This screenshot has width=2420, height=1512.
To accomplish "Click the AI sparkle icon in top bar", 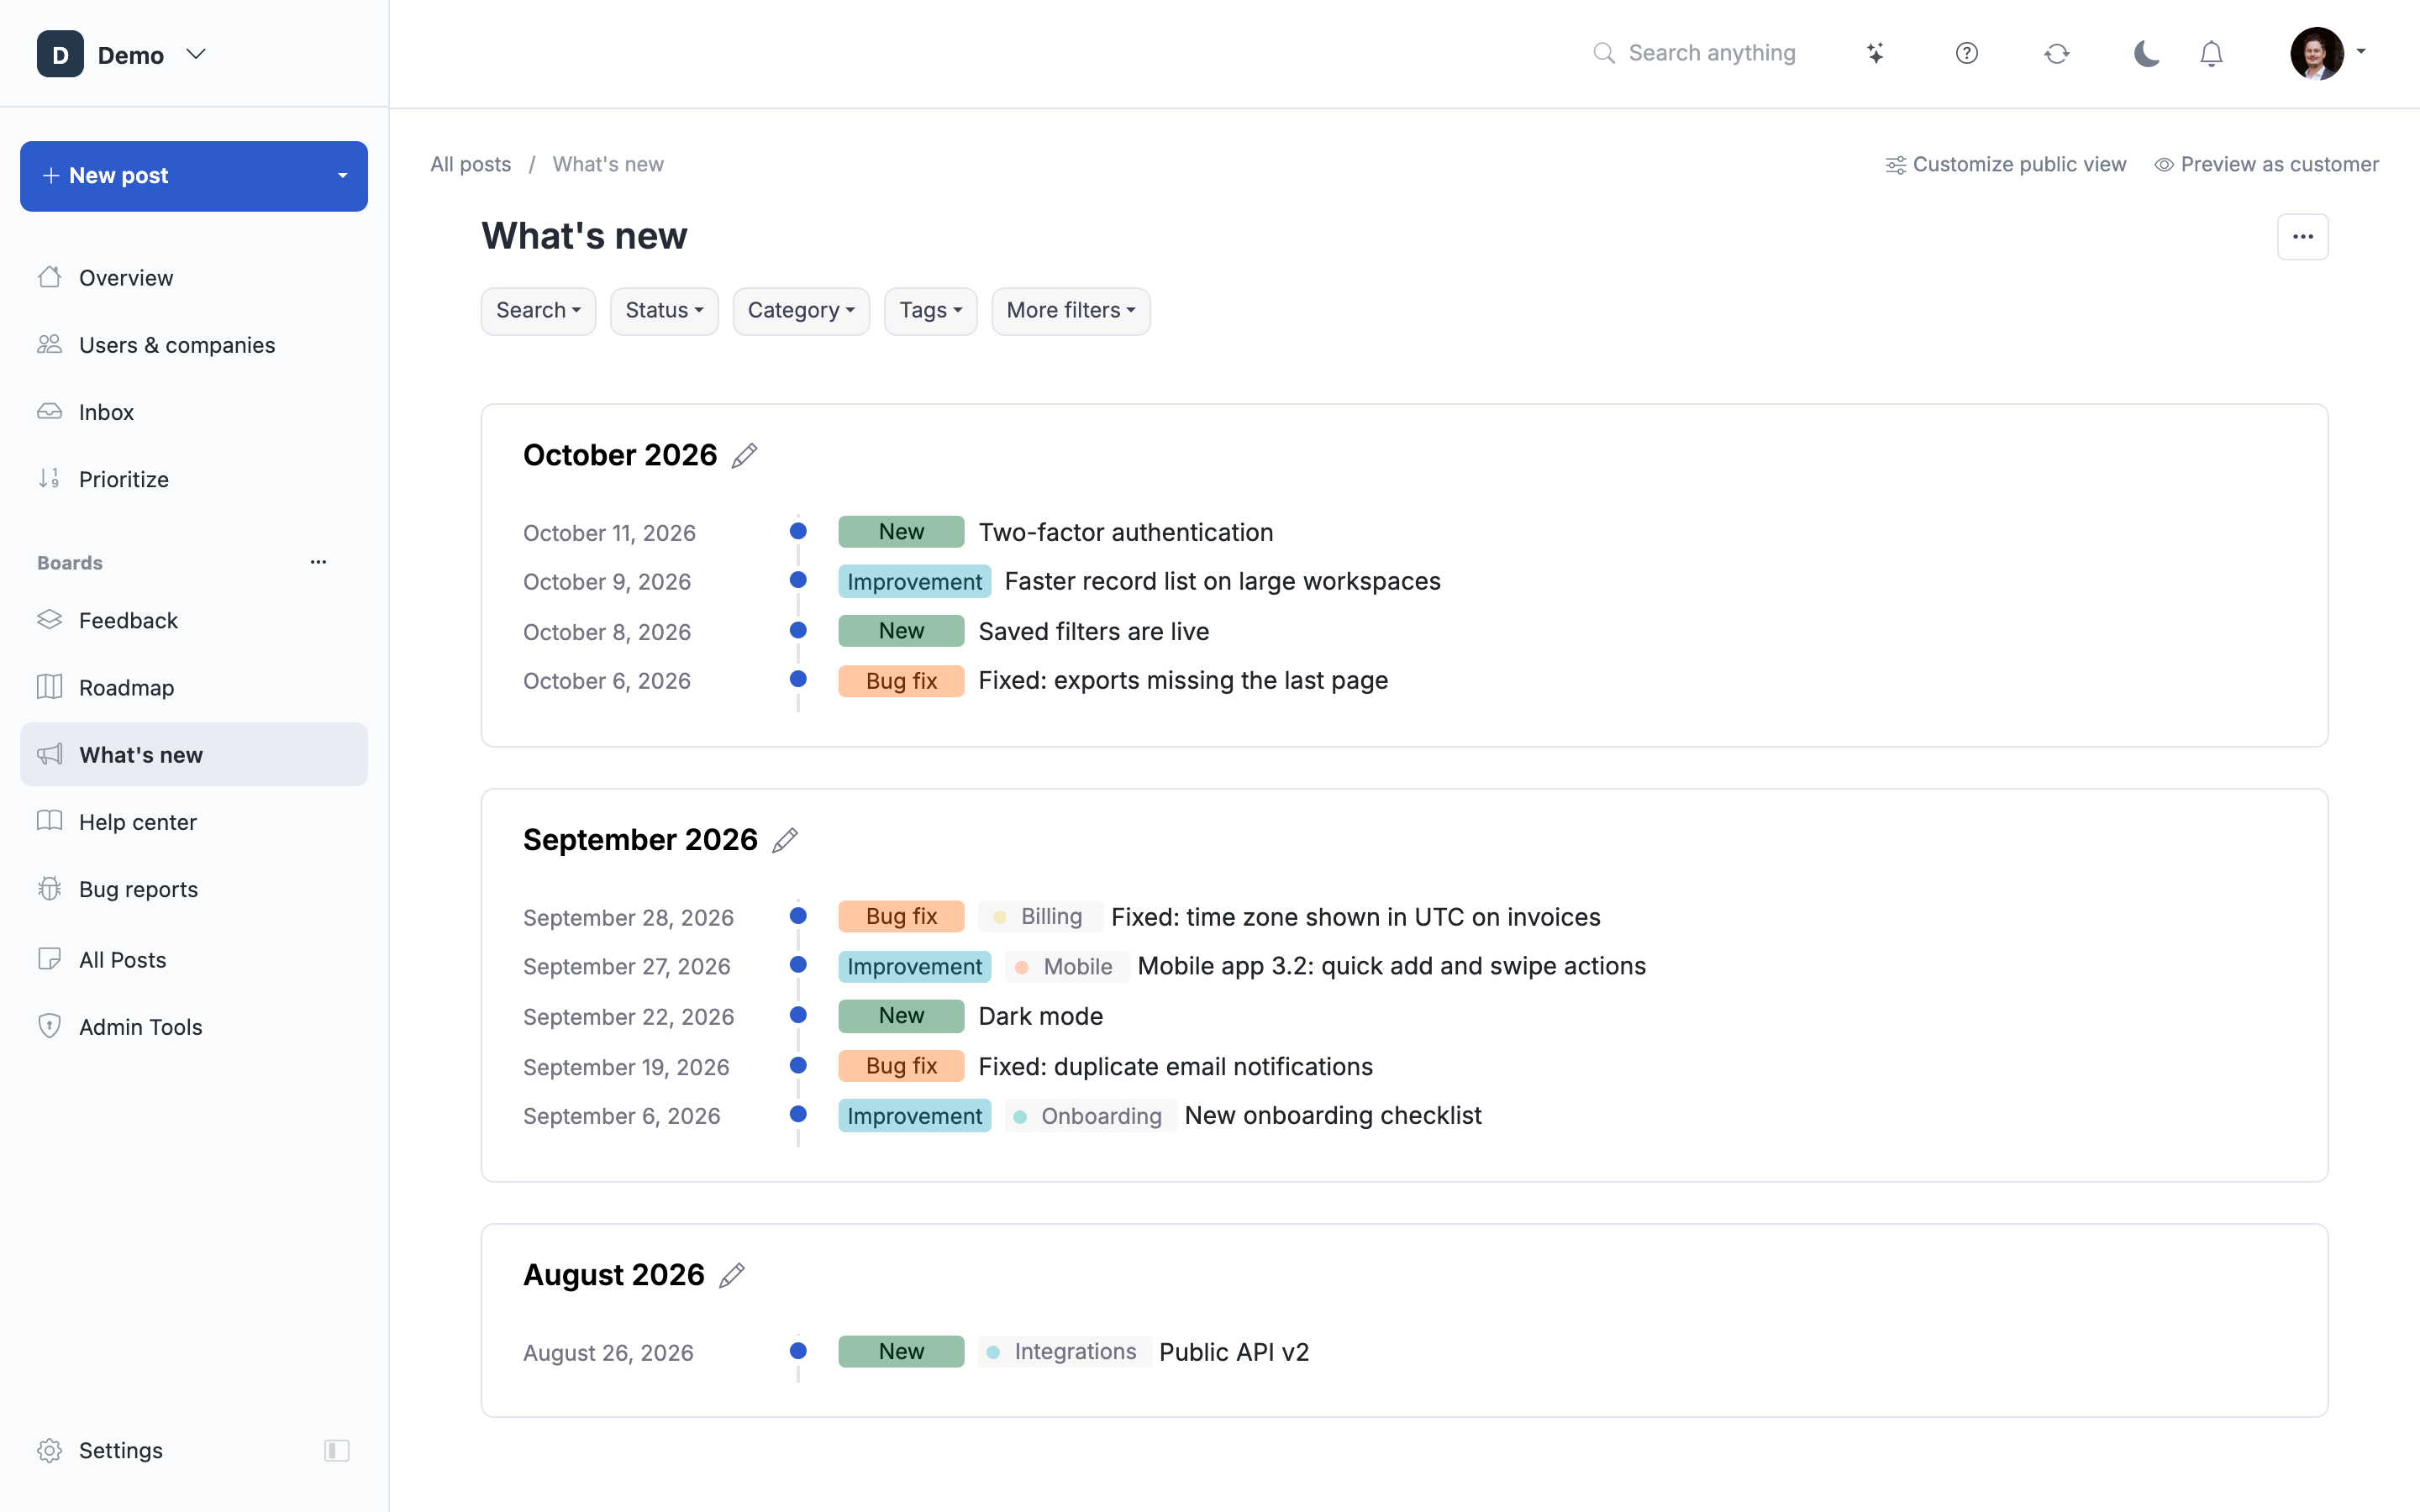I will click(x=1875, y=53).
